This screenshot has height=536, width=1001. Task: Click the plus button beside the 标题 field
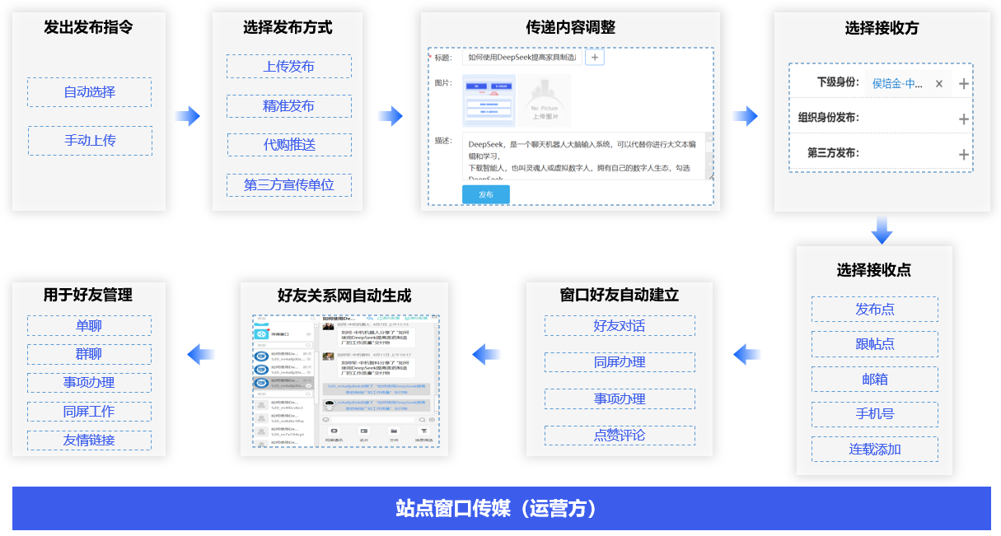(595, 57)
